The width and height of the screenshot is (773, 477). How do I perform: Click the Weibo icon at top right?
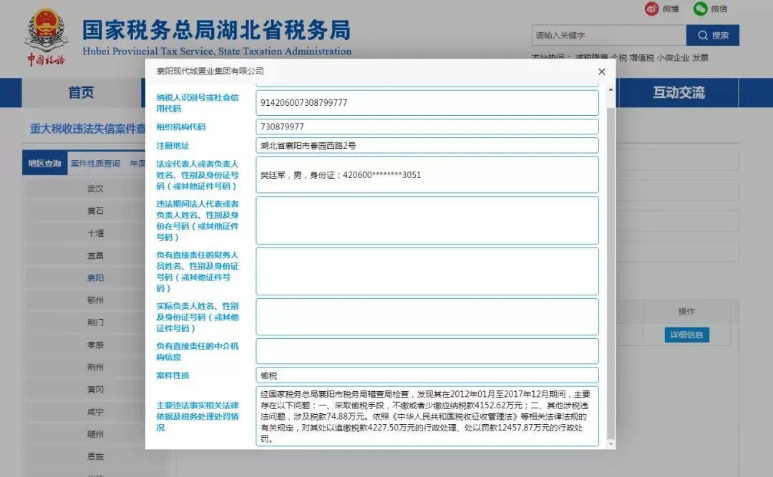651,9
